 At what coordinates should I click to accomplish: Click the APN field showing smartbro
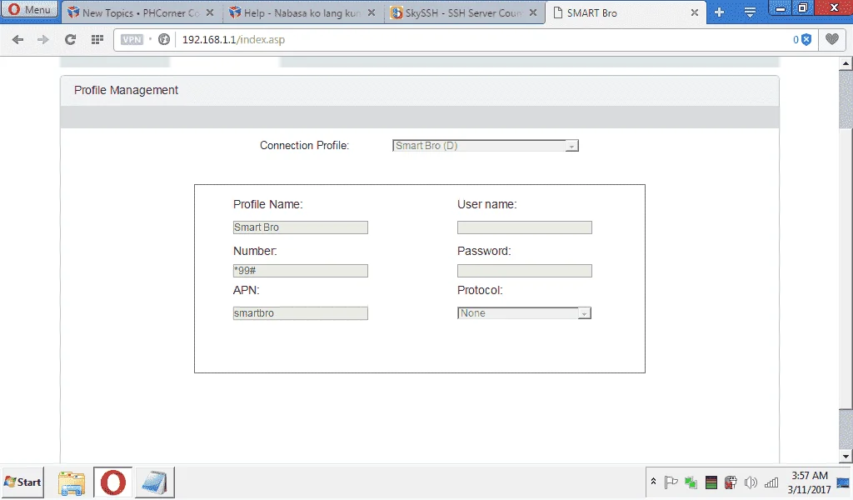coord(300,312)
